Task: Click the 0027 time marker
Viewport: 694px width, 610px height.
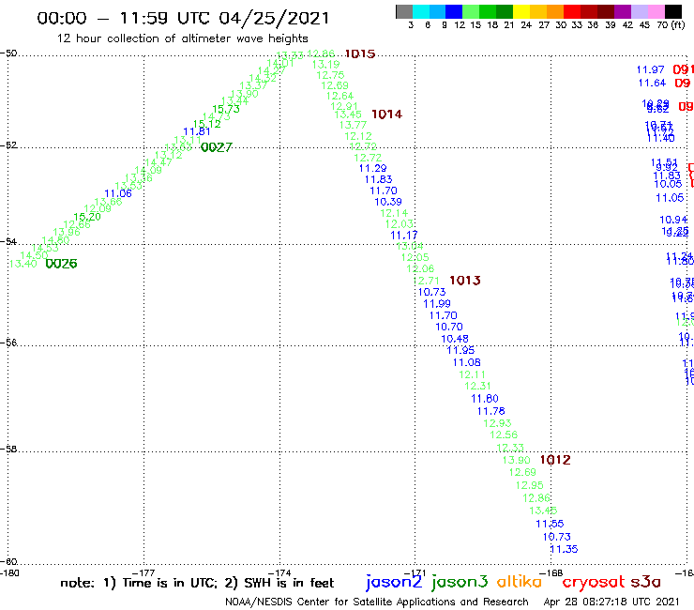Action: point(217,147)
